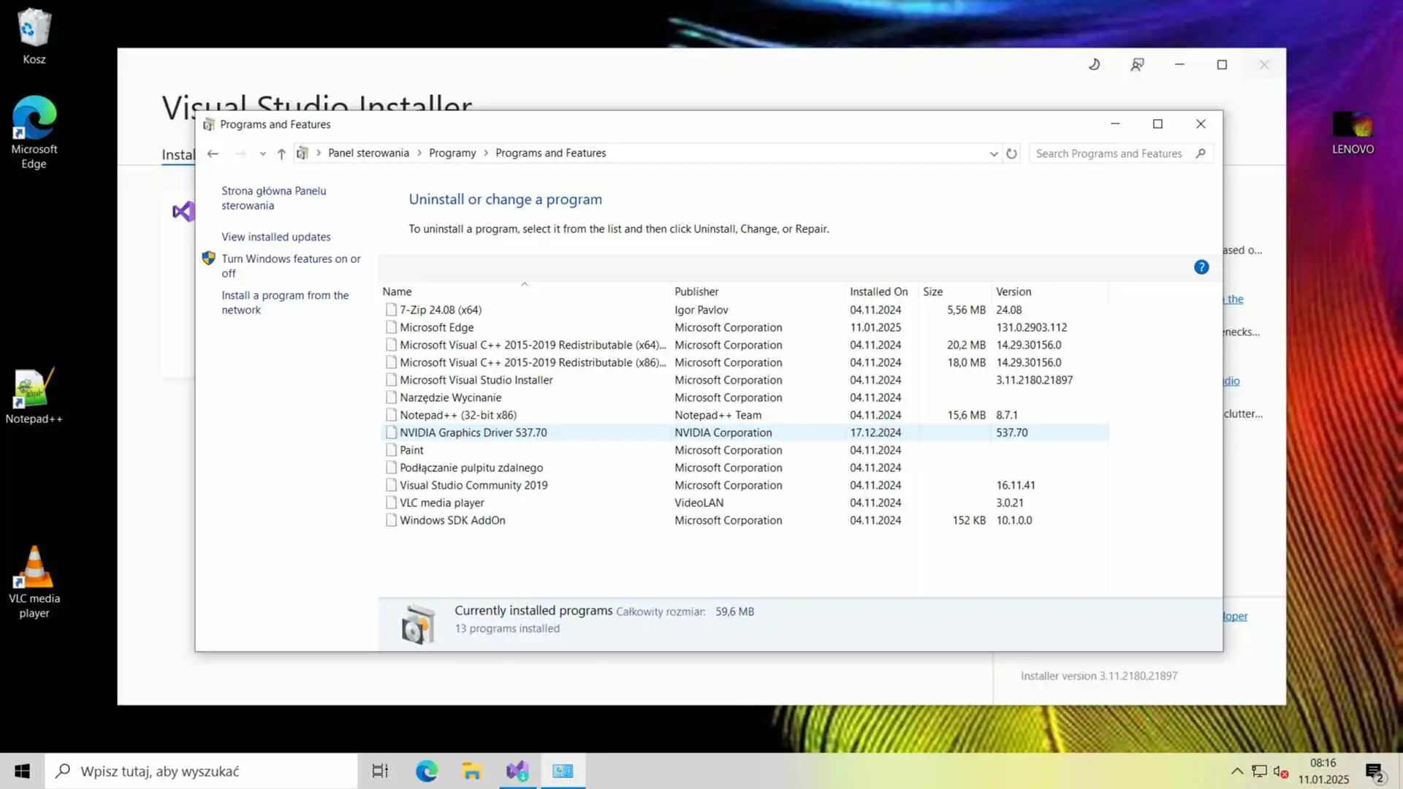The height and width of the screenshot is (789, 1403).
Task: Show hidden system tray icons
Action: [1236, 771]
